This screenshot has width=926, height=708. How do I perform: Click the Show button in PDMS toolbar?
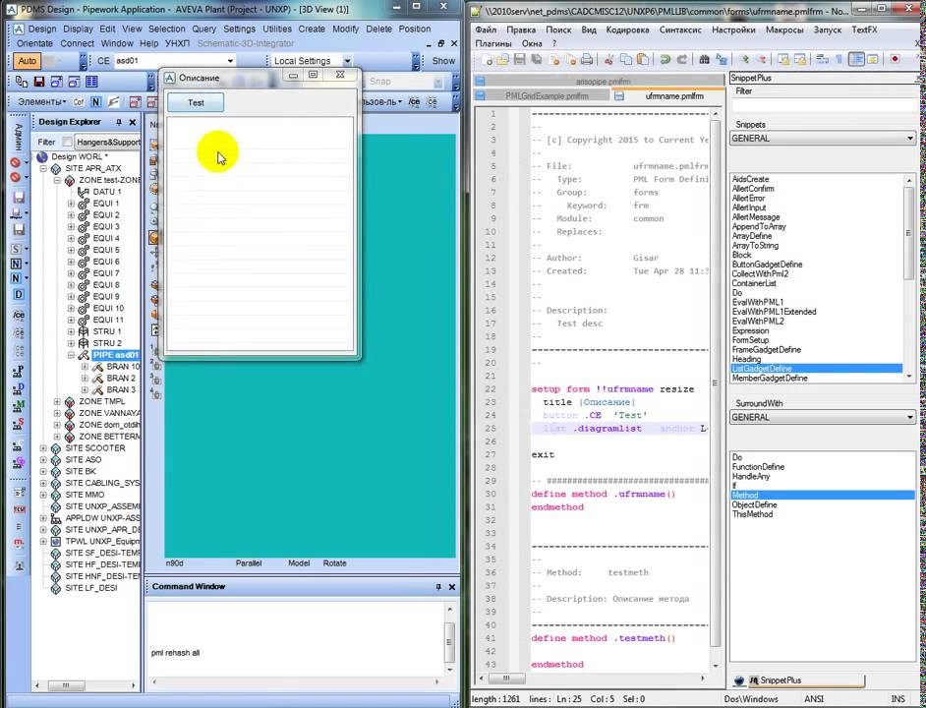pos(443,61)
